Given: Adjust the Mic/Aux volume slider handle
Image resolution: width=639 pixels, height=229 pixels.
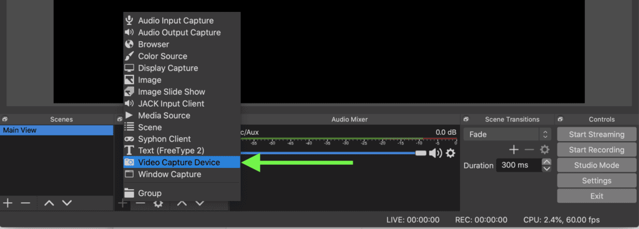Looking at the screenshot, I should click(421, 153).
